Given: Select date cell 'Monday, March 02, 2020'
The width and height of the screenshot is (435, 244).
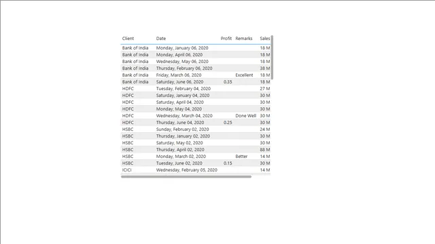Looking at the screenshot, I should (x=181, y=157).
